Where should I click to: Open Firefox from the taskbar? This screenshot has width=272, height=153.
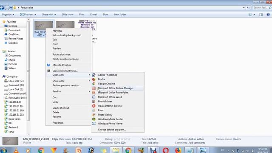(178, 150)
